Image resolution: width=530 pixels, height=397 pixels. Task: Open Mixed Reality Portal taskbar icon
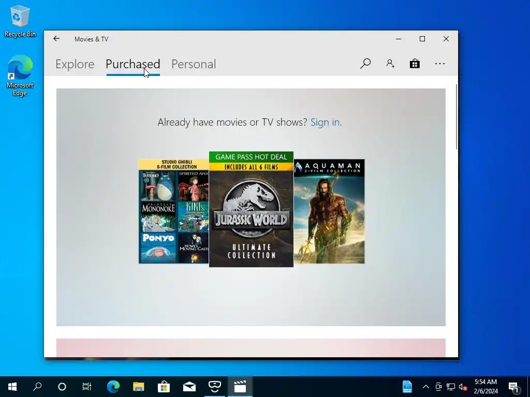pos(215,387)
